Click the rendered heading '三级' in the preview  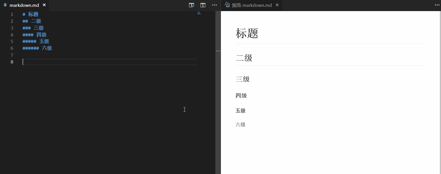(x=243, y=79)
